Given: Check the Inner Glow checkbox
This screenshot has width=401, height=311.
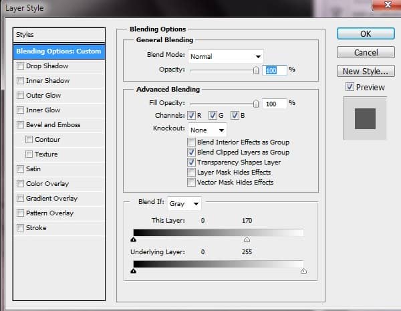Looking at the screenshot, I should tap(20, 110).
